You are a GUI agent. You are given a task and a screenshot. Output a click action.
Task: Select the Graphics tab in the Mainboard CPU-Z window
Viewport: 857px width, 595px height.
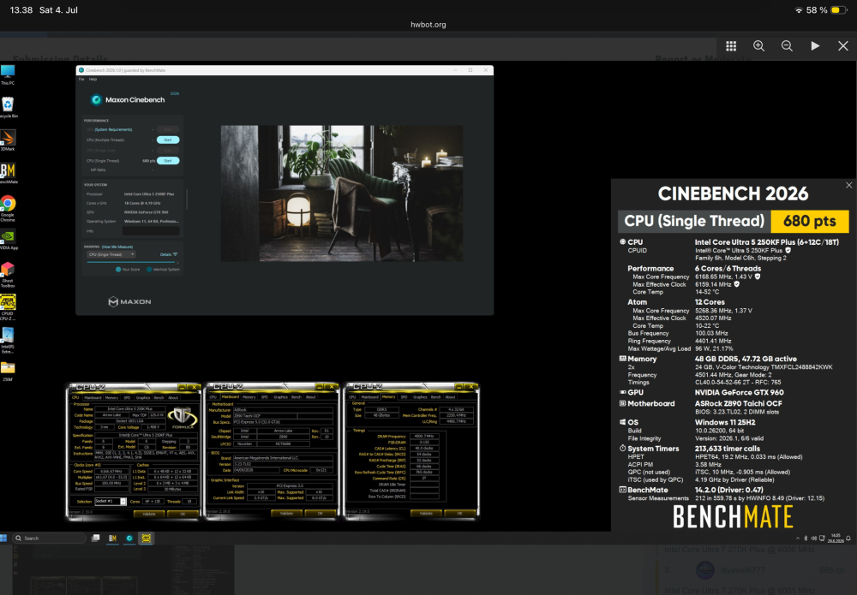pos(280,397)
